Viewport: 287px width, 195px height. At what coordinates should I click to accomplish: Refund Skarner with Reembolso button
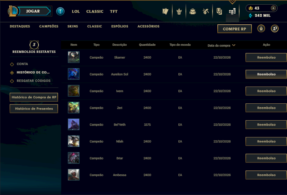[x=266, y=58]
